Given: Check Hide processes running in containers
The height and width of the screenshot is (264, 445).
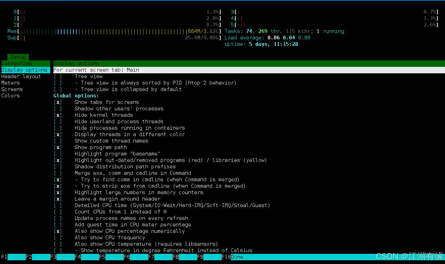Looking at the screenshot, I should click(x=58, y=128).
